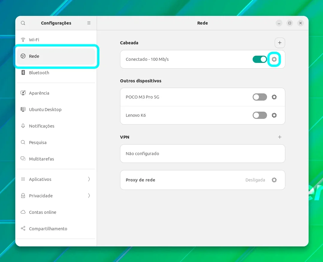Click the Aplicativos grid icon
323x262 pixels.
tap(23, 179)
